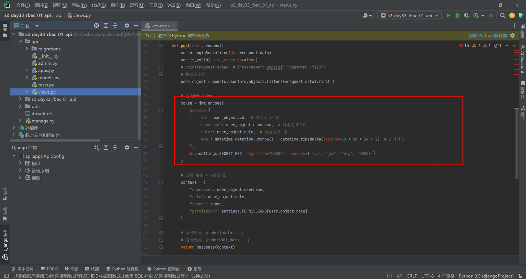This screenshot has width=526, height=279.
Task: Open the 文件(F) menu
Action: [x=23, y=5]
